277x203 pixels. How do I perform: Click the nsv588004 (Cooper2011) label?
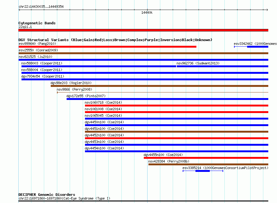[42, 70]
